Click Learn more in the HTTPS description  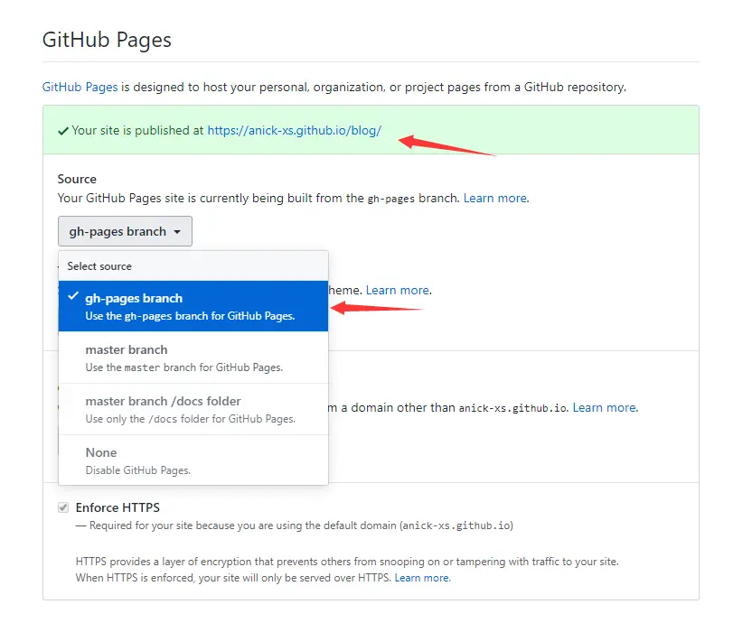422,578
